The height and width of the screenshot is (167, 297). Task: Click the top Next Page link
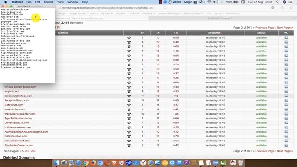285,28
